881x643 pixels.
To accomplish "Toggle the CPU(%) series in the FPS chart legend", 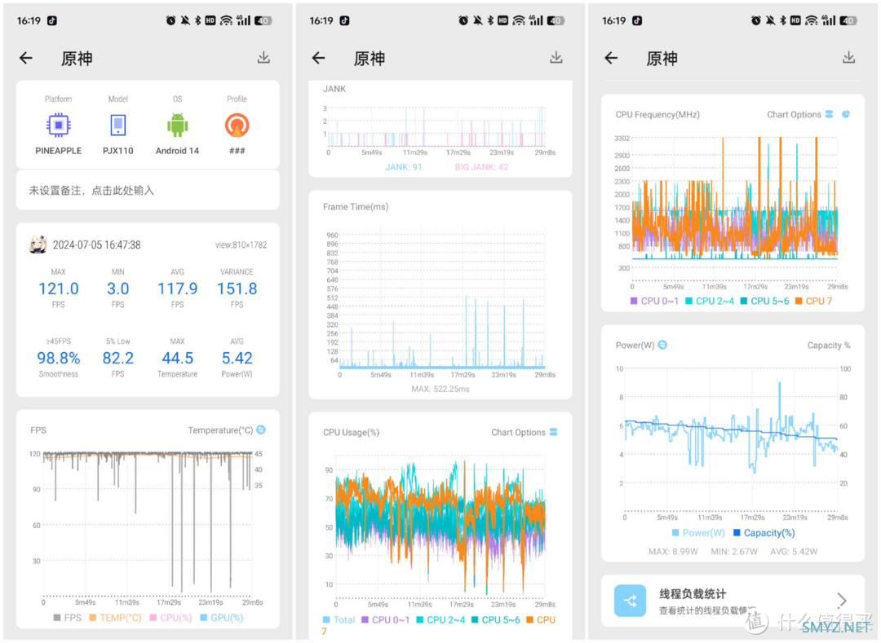I will (170, 618).
